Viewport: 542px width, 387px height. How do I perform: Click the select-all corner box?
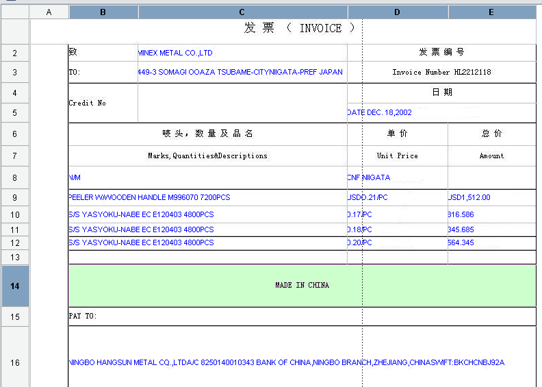point(14,12)
